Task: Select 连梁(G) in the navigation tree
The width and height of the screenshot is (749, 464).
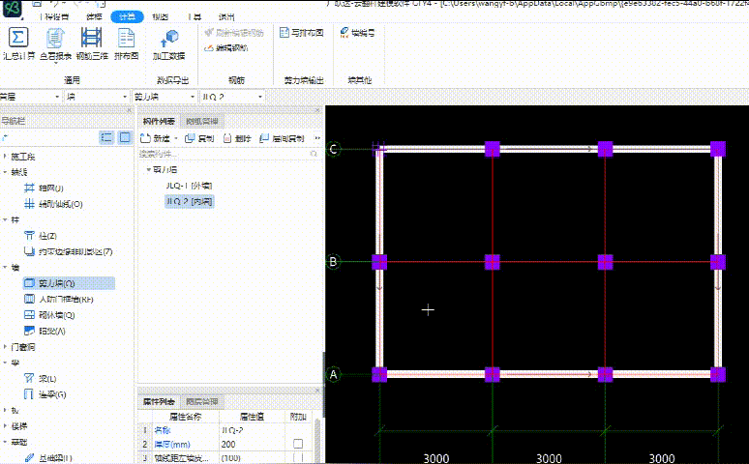Action: click(x=45, y=394)
